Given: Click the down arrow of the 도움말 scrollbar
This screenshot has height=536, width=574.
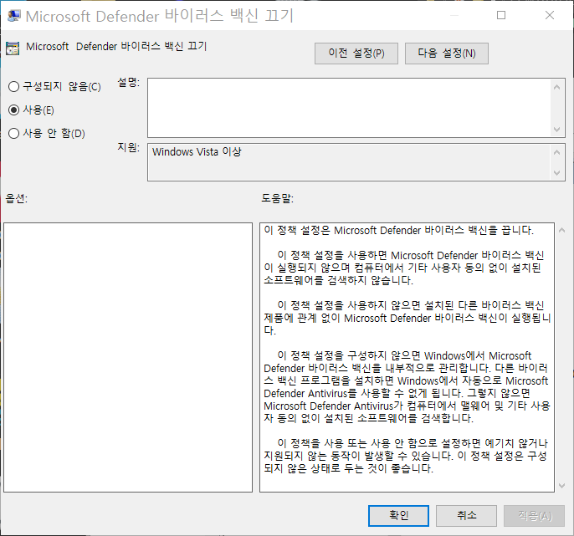Looking at the screenshot, I should 562,486.
